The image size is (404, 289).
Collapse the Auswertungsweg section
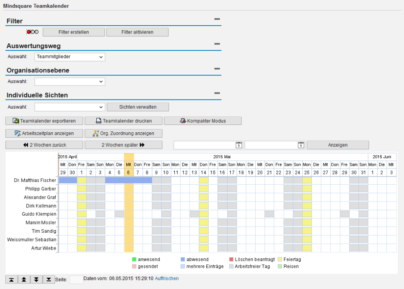(x=216, y=44)
